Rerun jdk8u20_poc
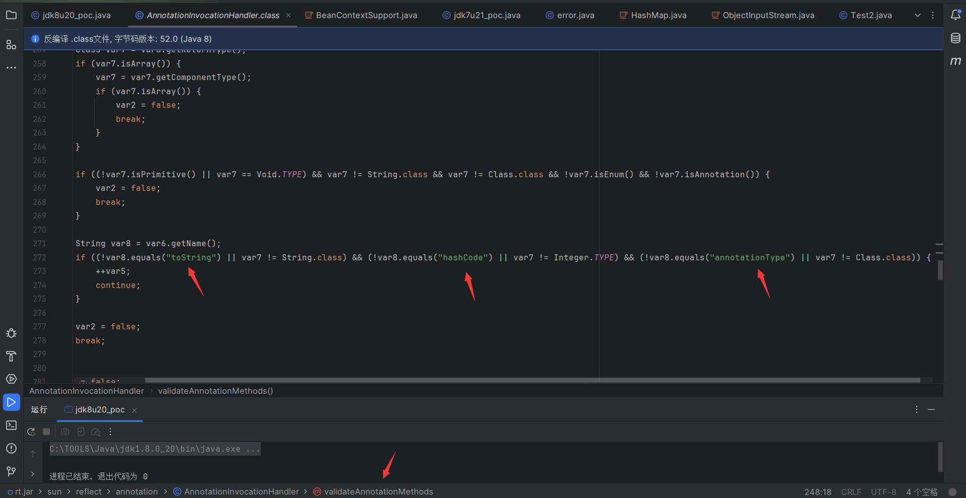Screen dimensions: 966x498 point(31,432)
